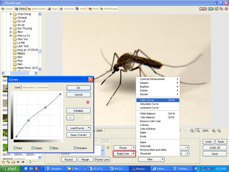This screenshot has width=229, height=172.
Task: Click the red MENU icon
Action: [x=203, y=9]
